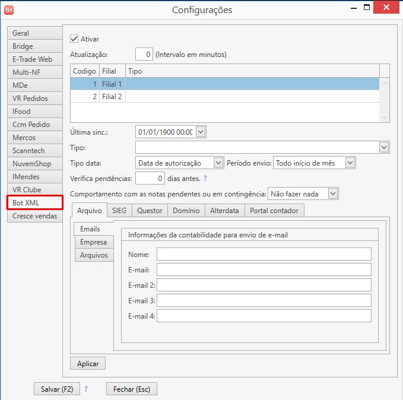Open the Tipo data dropdown

[218, 163]
